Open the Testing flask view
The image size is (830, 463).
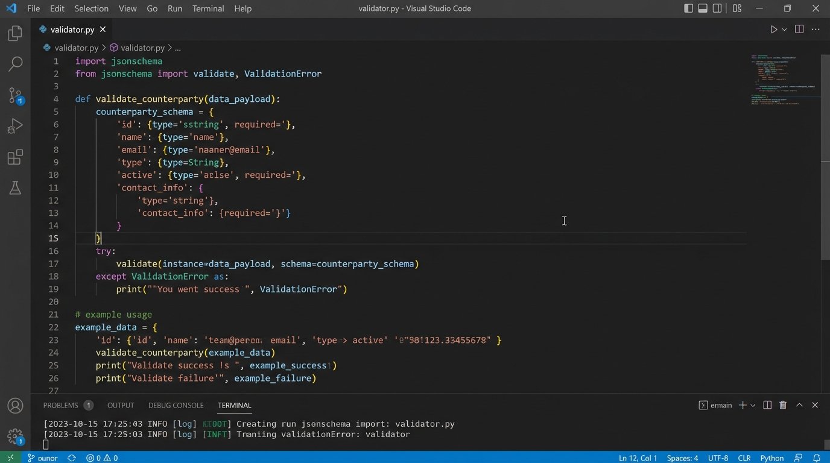pyautogui.click(x=15, y=188)
